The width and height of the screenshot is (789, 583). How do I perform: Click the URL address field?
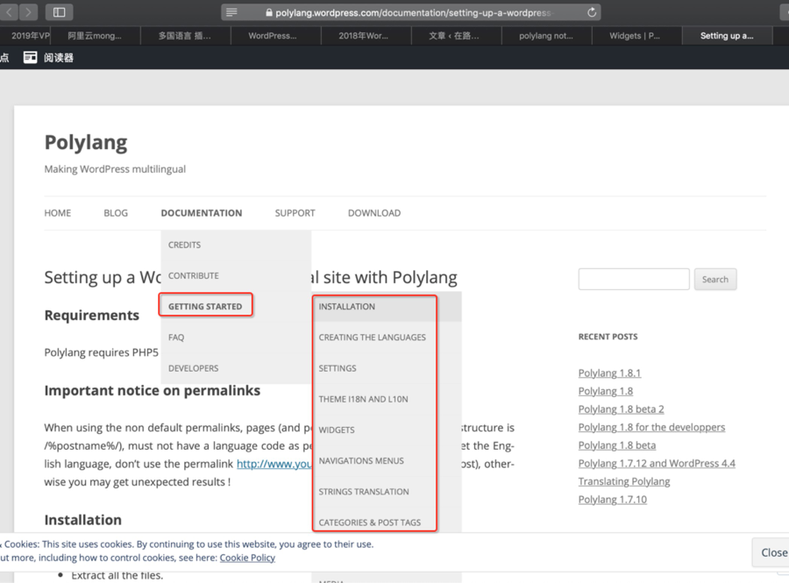pyautogui.click(x=410, y=12)
